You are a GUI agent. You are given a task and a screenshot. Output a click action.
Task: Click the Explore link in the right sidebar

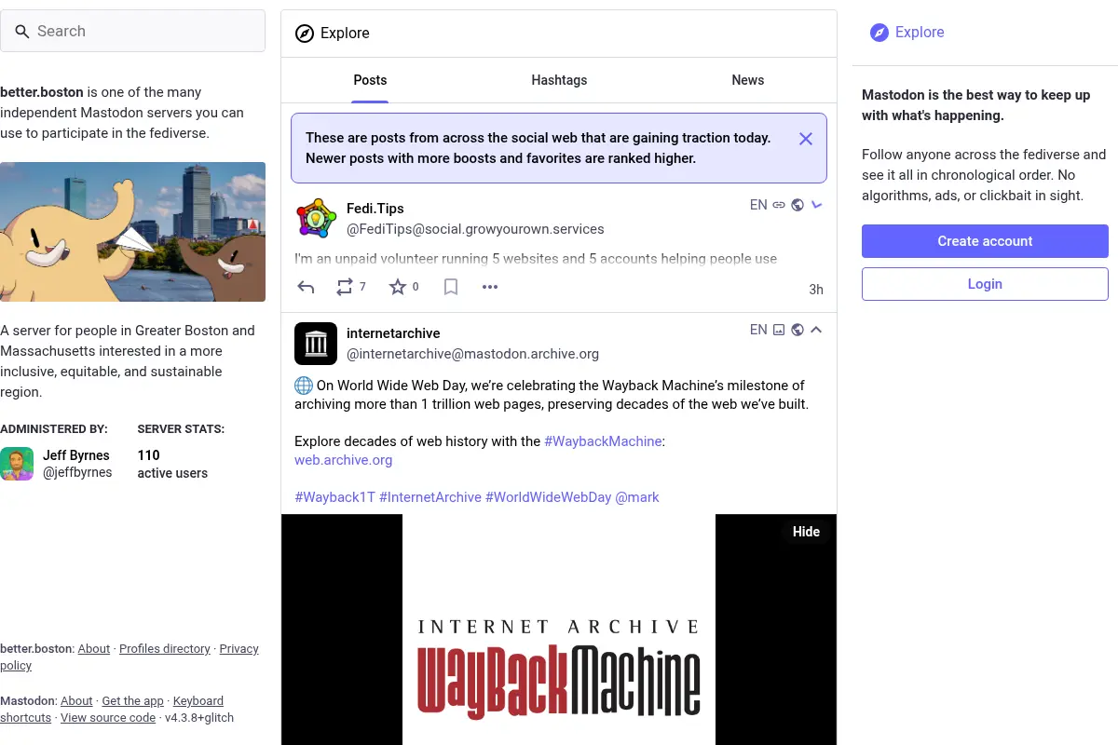pos(907,33)
